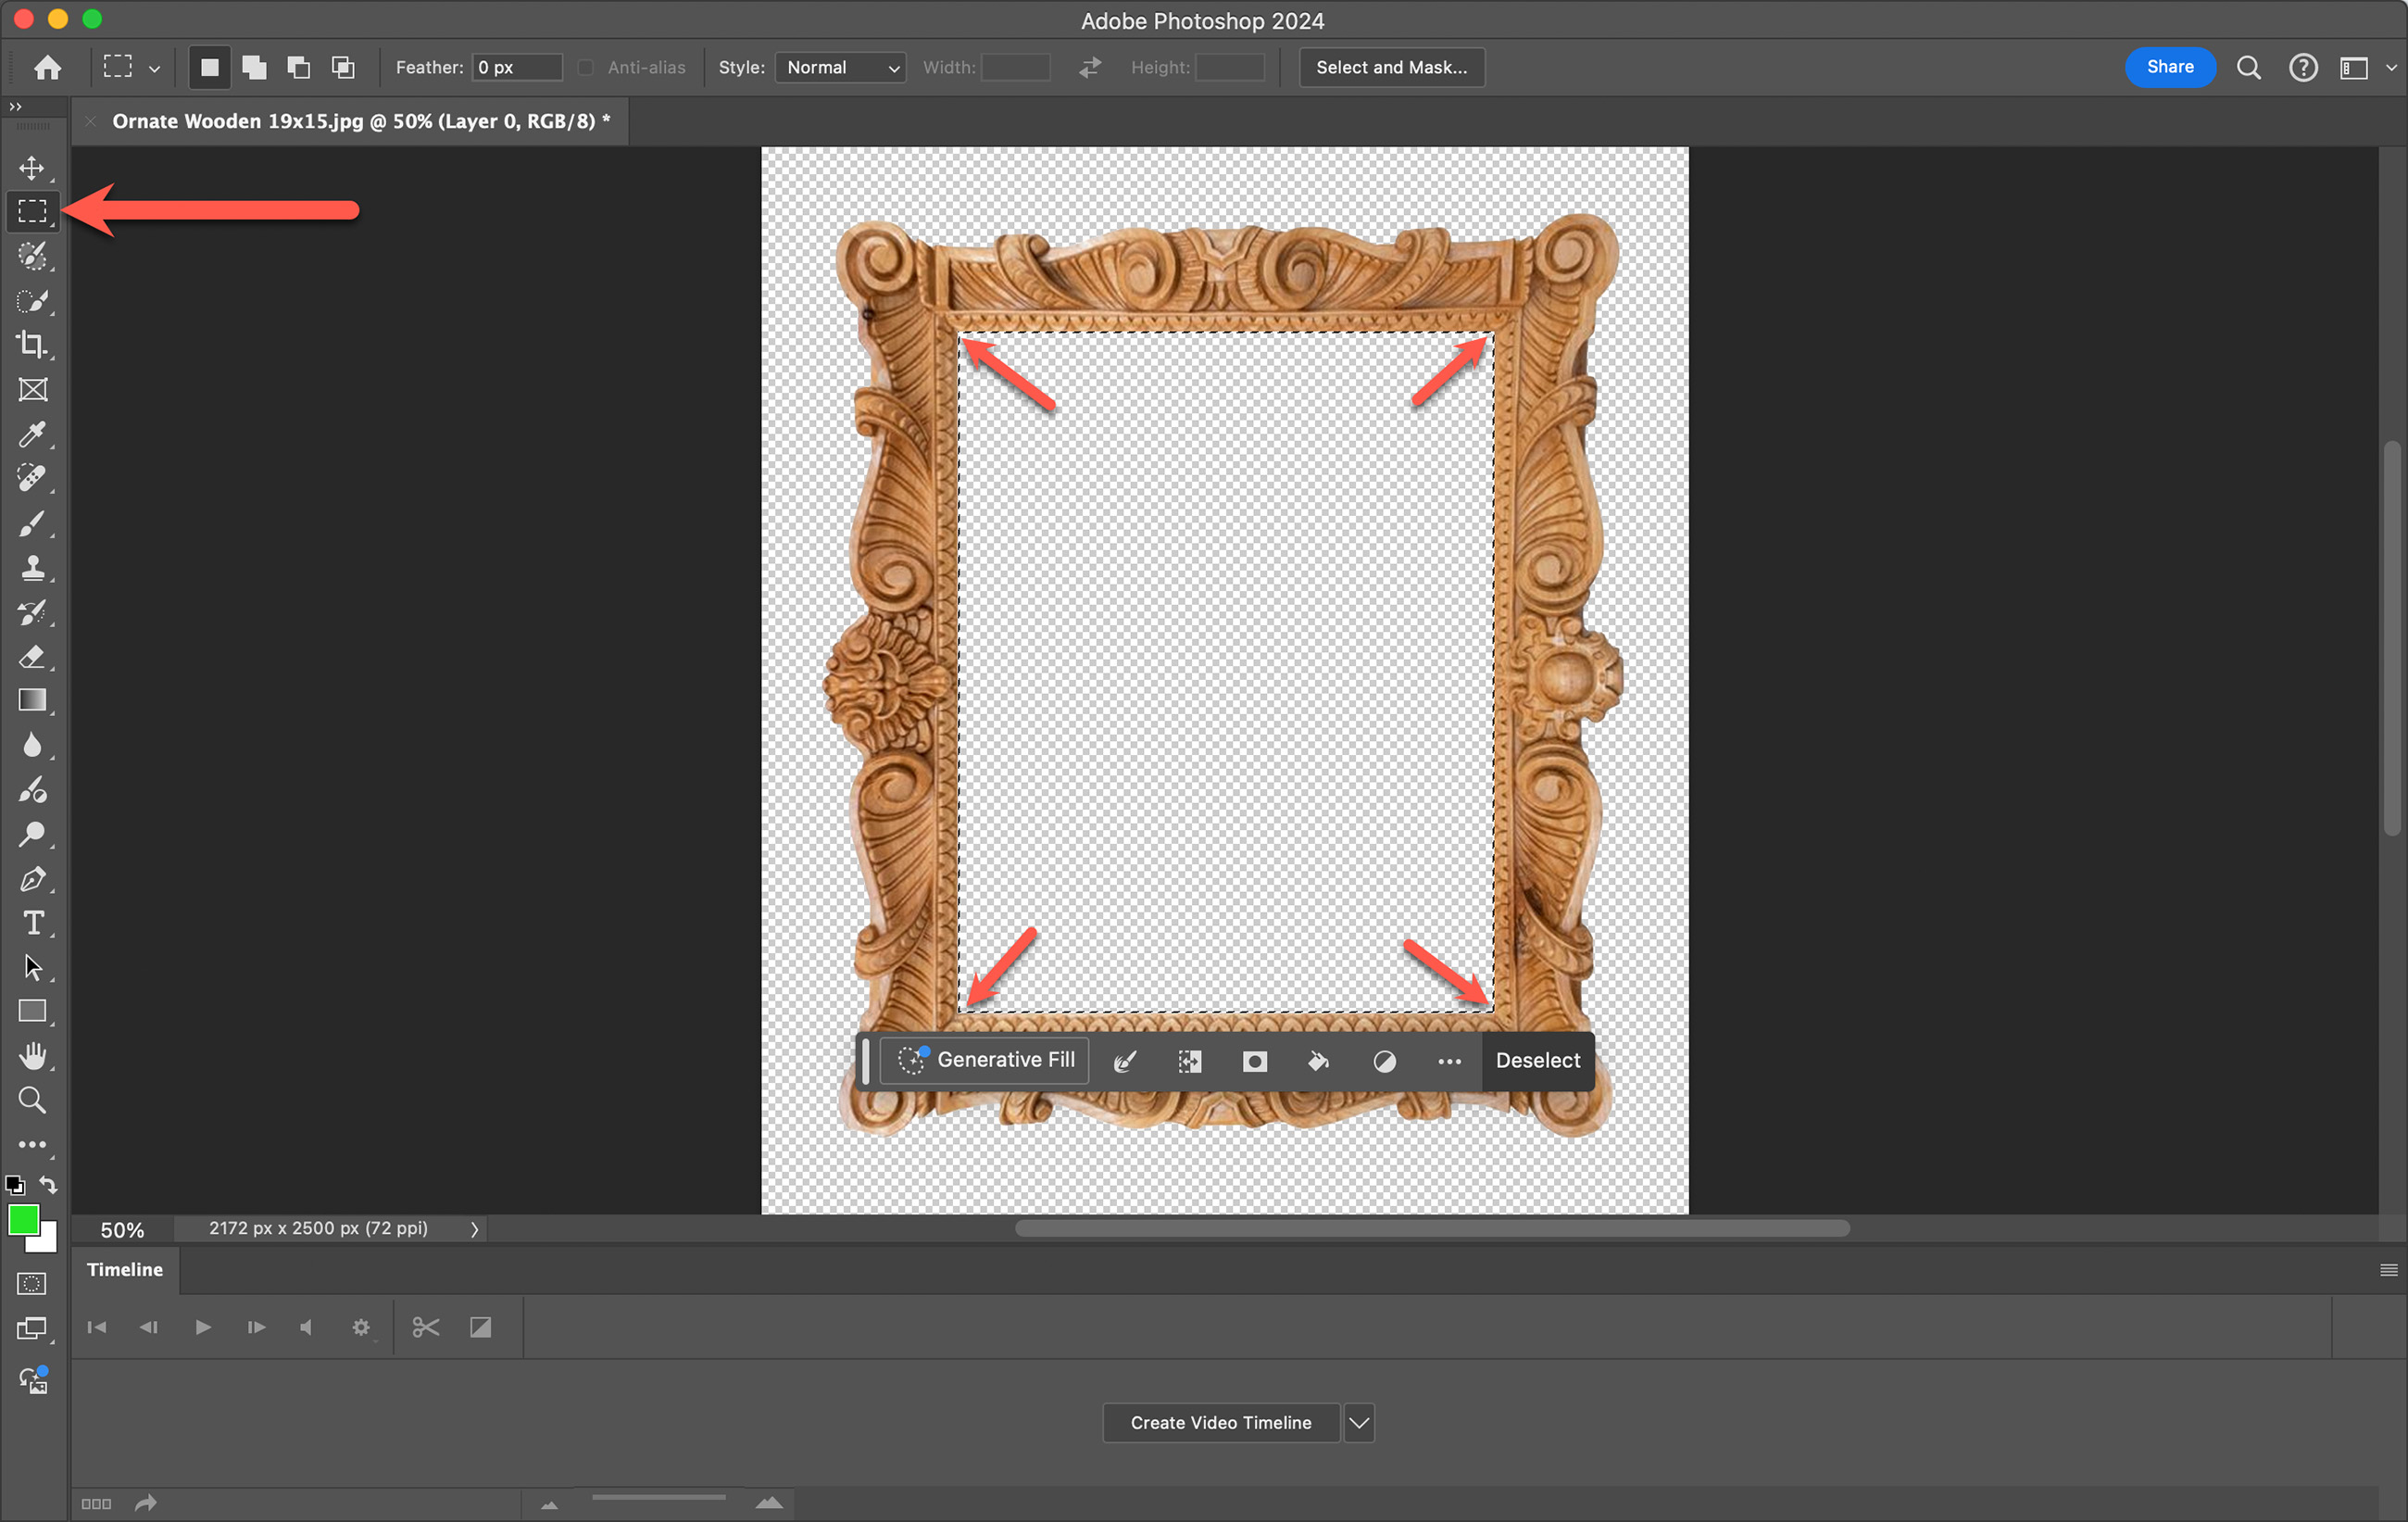Open the marquee tool preset picker arrow
Viewport: 2408px width, 1522px height.
(x=154, y=68)
